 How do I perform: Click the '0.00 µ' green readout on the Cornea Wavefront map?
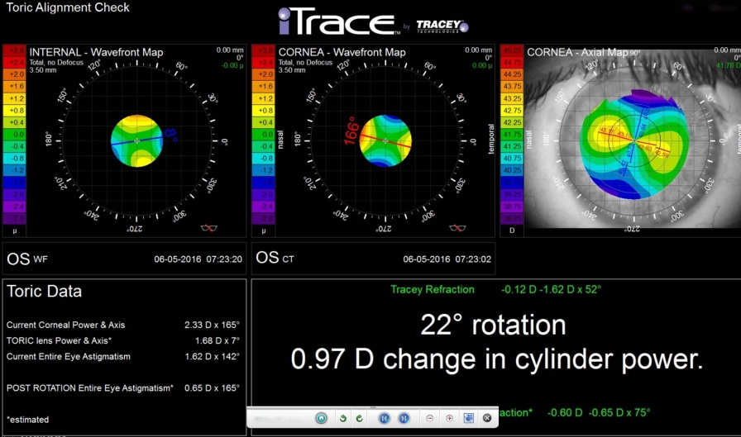click(482, 65)
